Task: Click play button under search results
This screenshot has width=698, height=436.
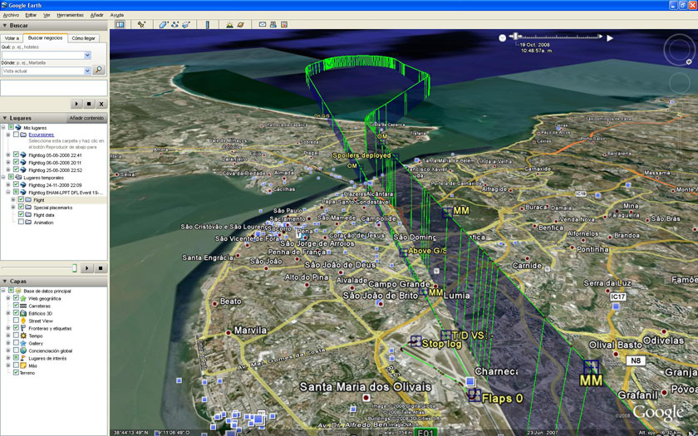Action: [76, 104]
